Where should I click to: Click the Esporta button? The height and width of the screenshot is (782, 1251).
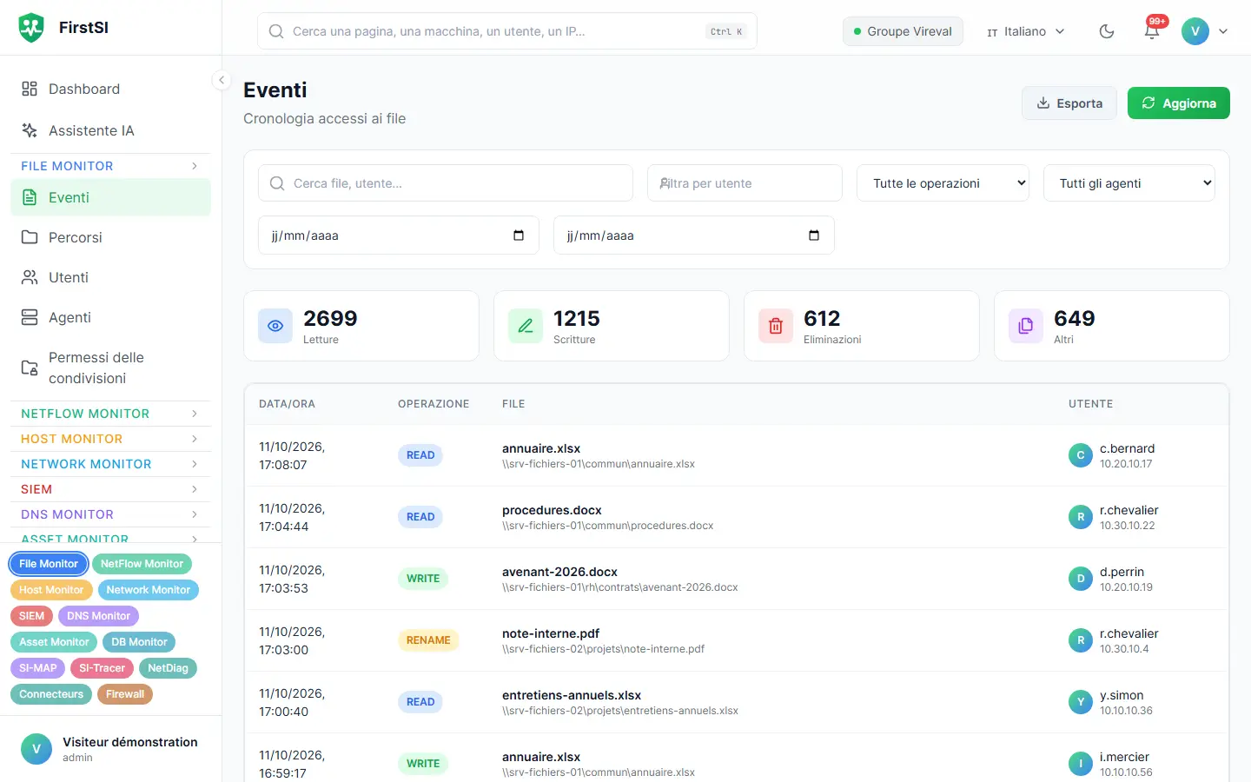[x=1069, y=103]
